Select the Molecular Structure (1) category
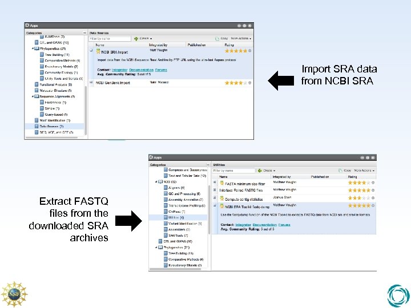The image size is (411, 308). coord(55,91)
